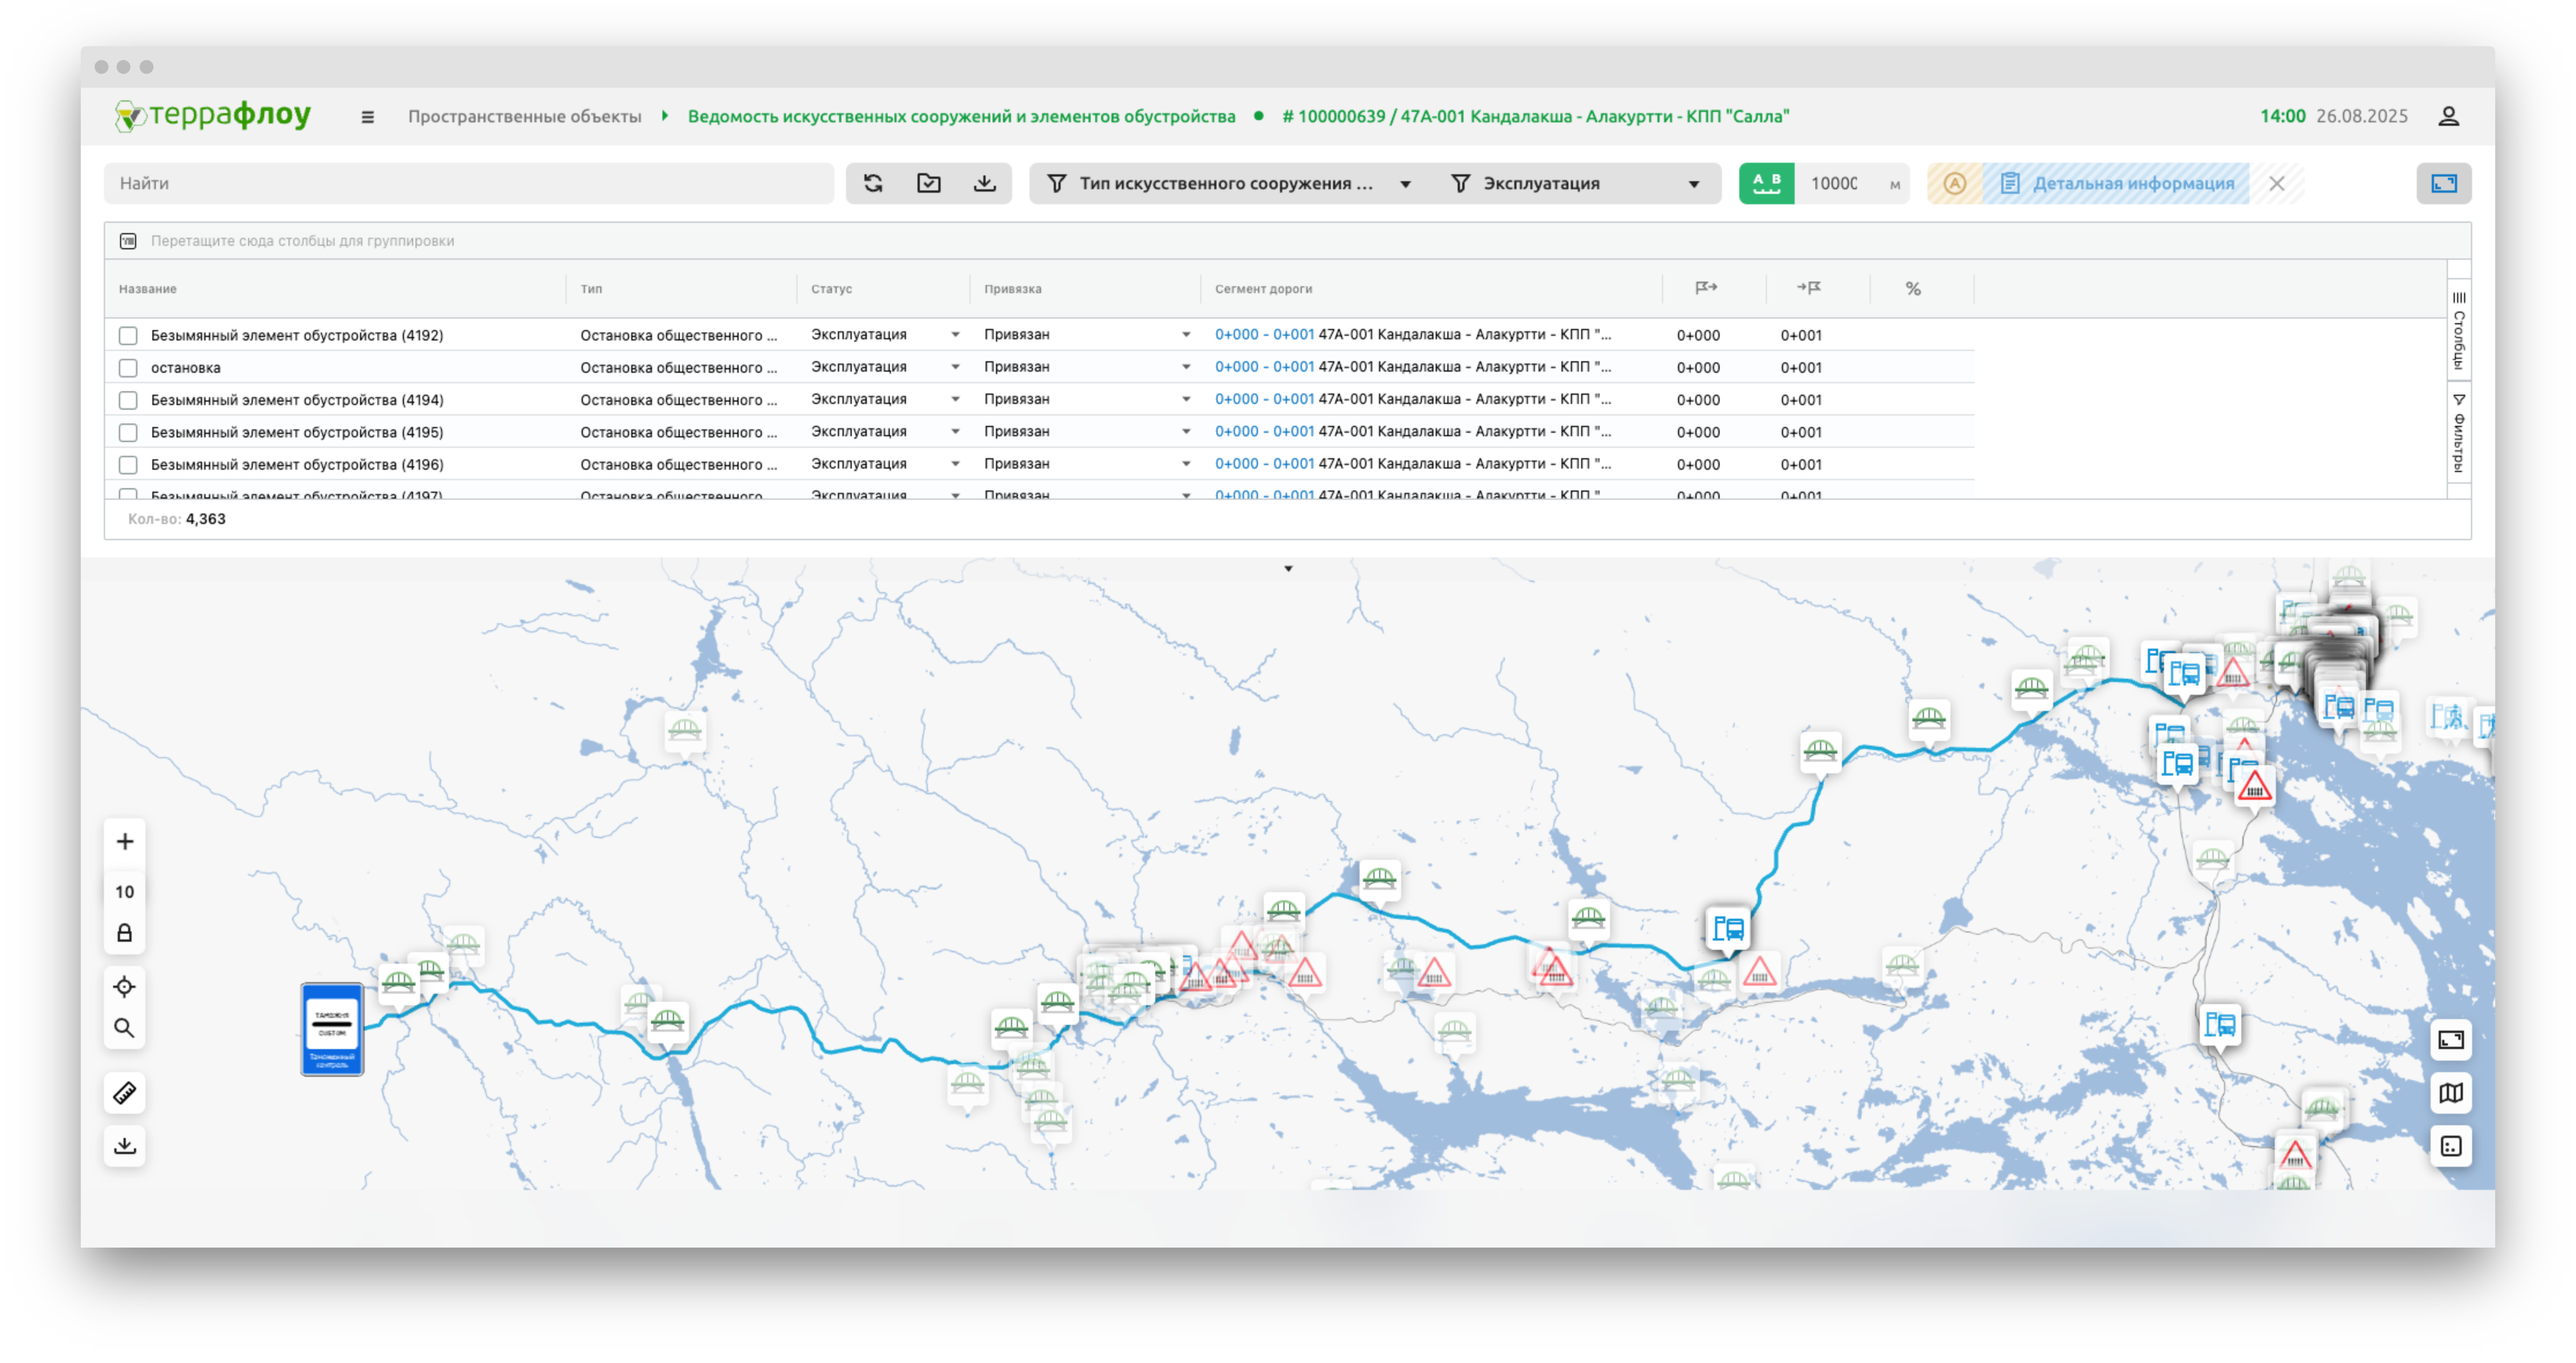Select the ruler measurement tool
This screenshot has height=1363, width=2576.
(125, 1093)
